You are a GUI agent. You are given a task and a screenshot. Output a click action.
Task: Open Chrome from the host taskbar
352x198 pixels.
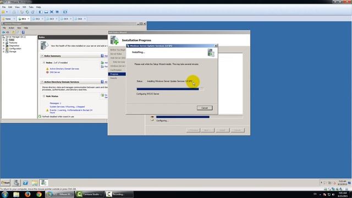tap(39, 194)
